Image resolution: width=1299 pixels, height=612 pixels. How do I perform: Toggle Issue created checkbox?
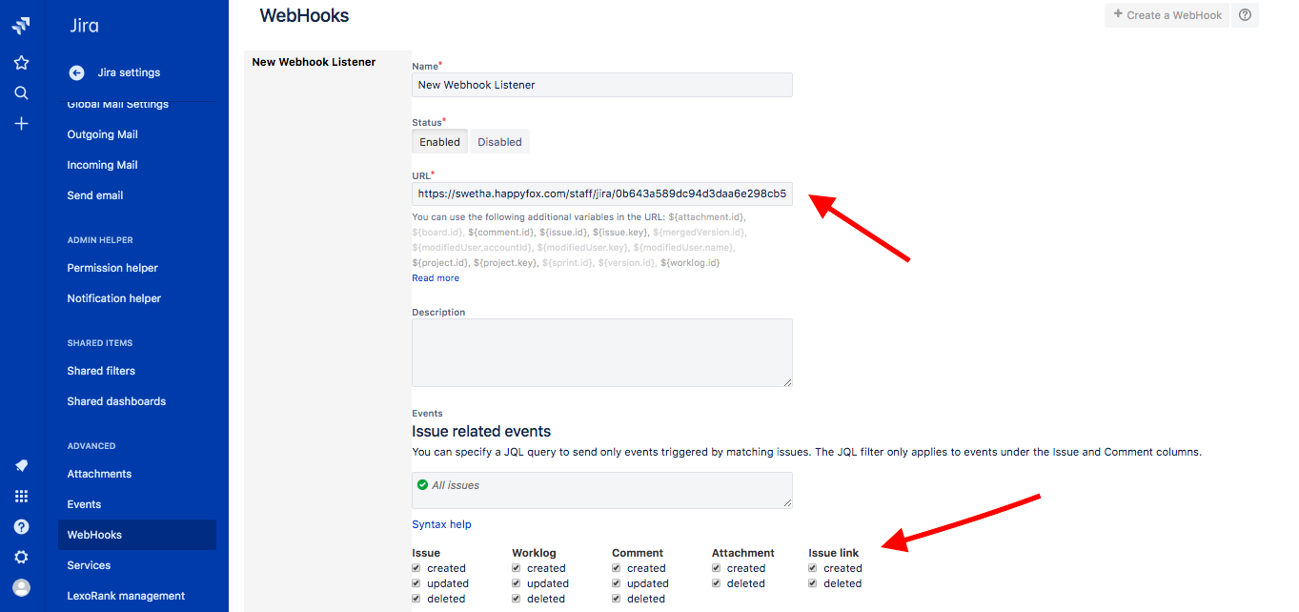tap(416, 568)
